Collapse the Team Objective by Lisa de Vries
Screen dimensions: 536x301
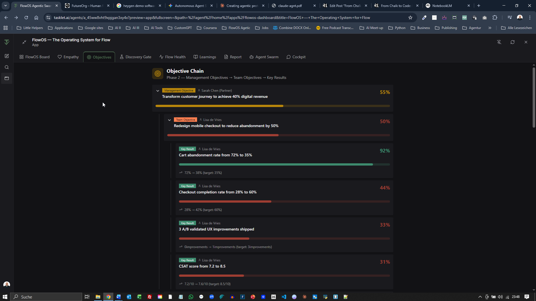[169, 120]
